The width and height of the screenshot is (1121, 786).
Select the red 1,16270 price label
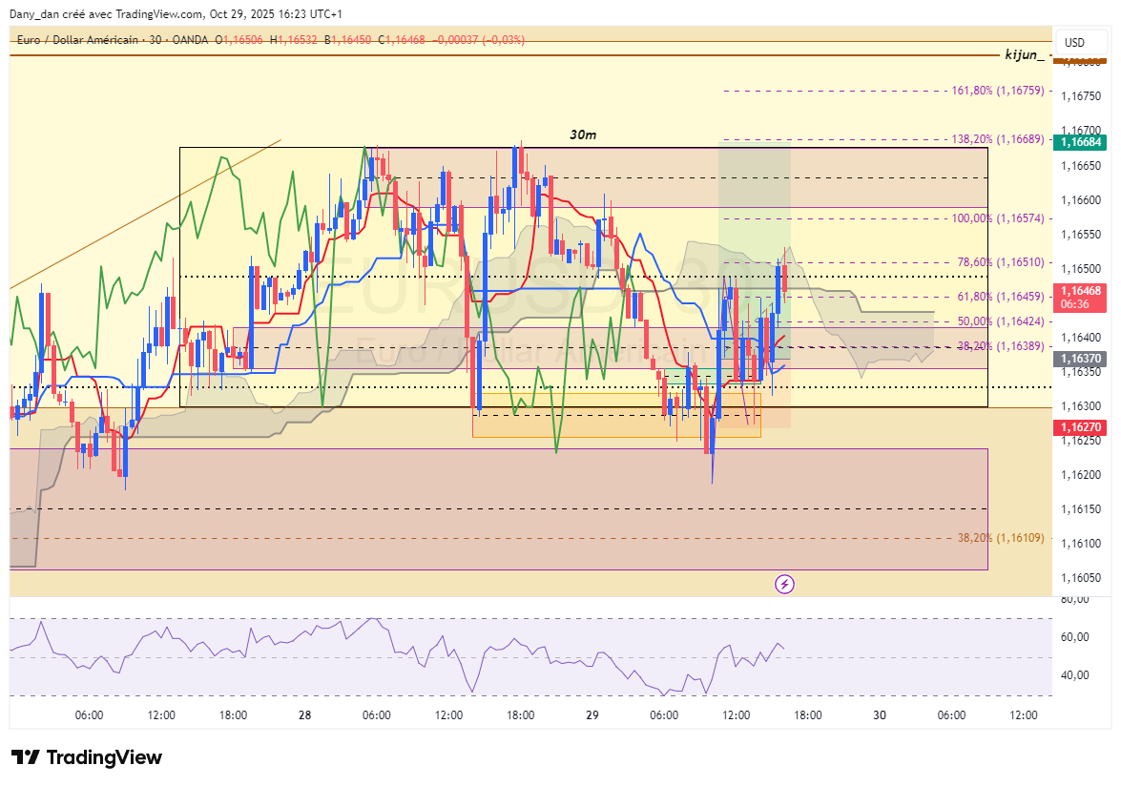1080,427
